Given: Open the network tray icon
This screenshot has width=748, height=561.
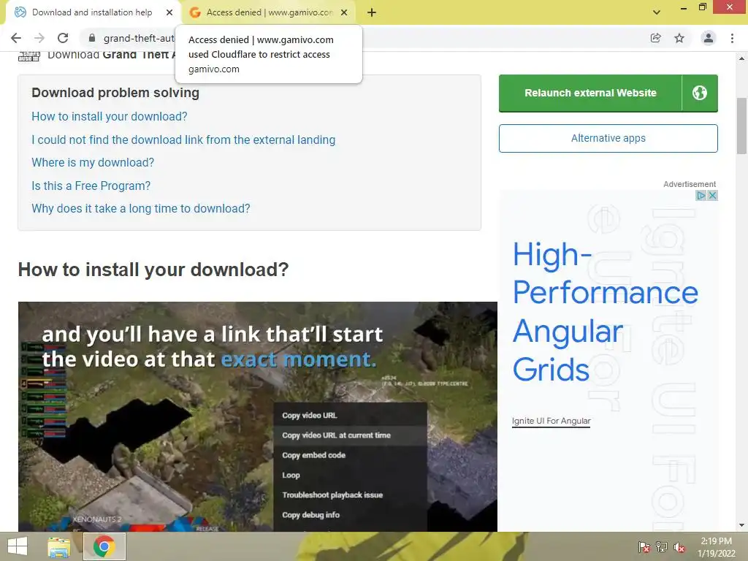Looking at the screenshot, I should tap(662, 547).
